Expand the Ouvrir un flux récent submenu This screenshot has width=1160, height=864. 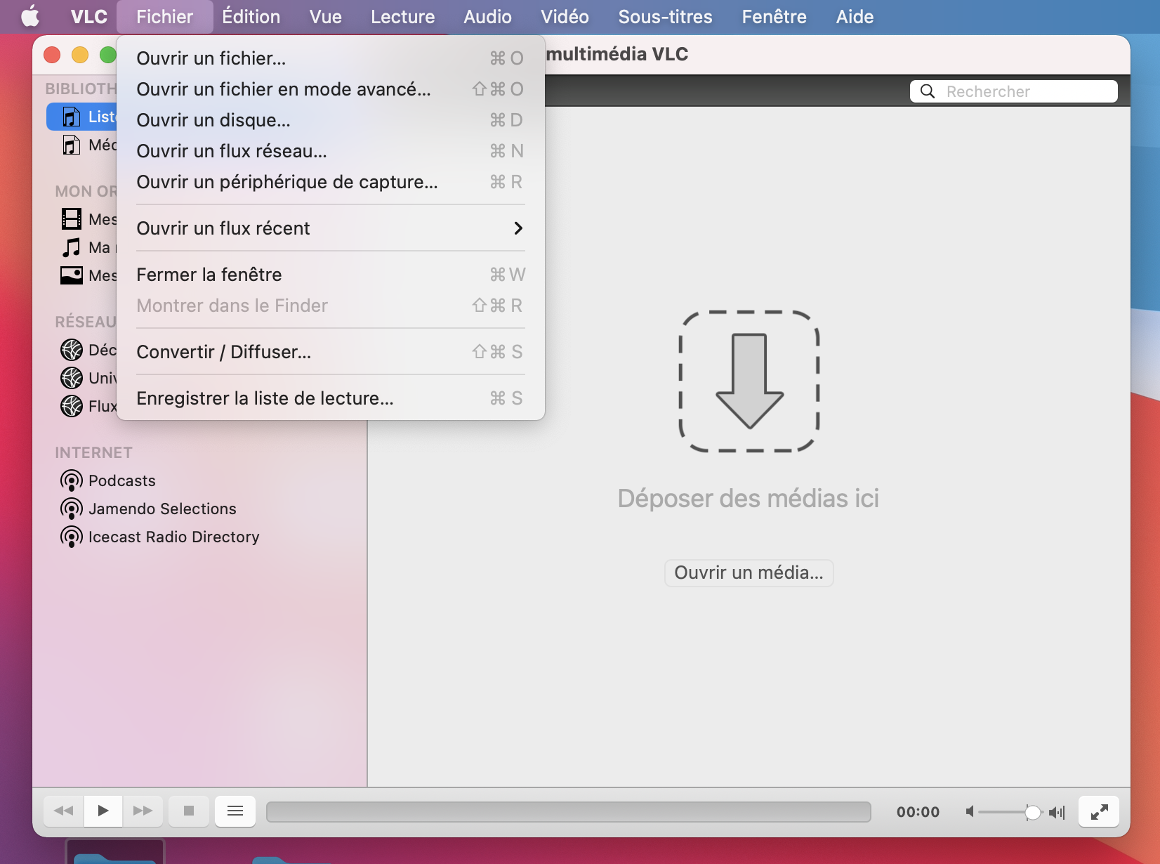331,228
